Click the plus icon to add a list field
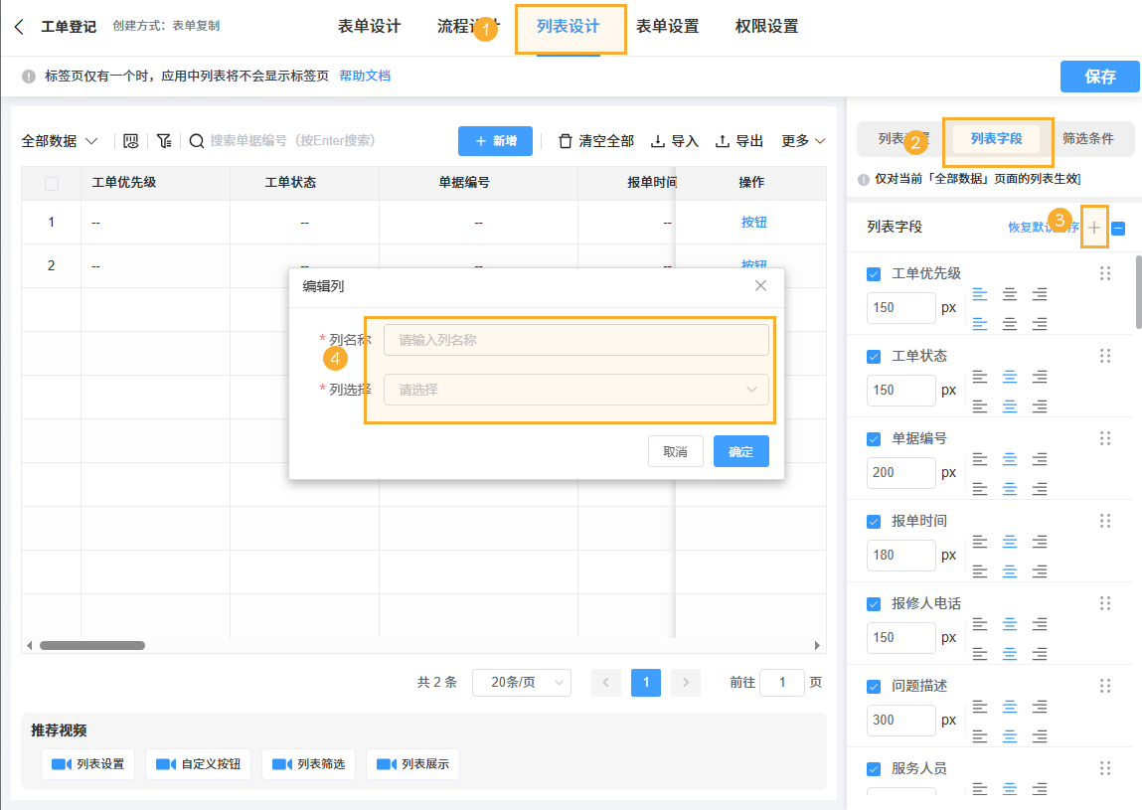Viewport: 1142px width, 810px height. pos(1094,228)
